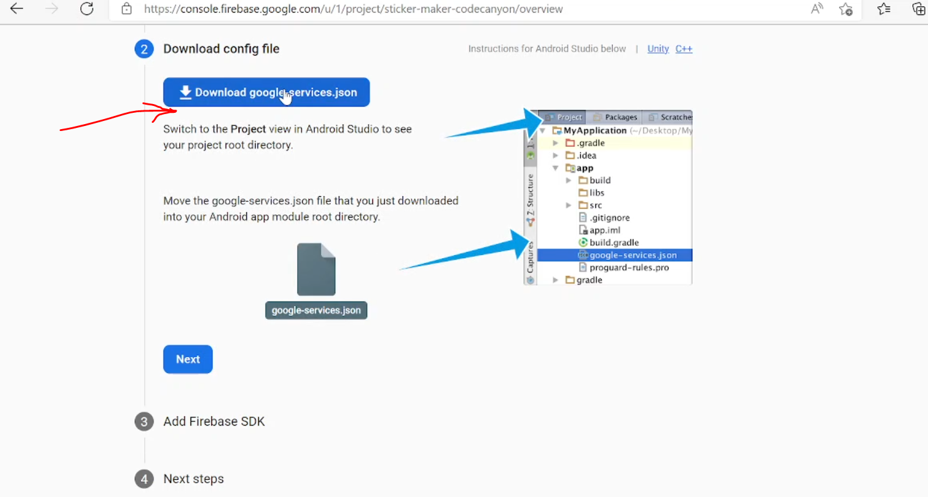This screenshot has height=497, width=928.
Task: Open the read aloud icon
Action: (x=816, y=9)
